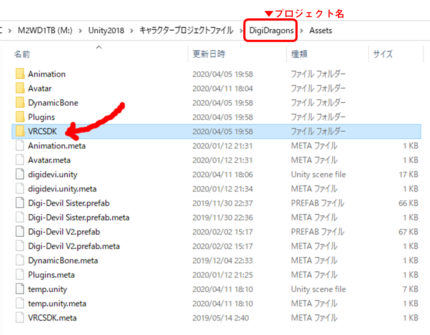This screenshot has width=430, height=335.
Task: Click Unity scene file type of digidevi.unity
Action: click(x=318, y=174)
